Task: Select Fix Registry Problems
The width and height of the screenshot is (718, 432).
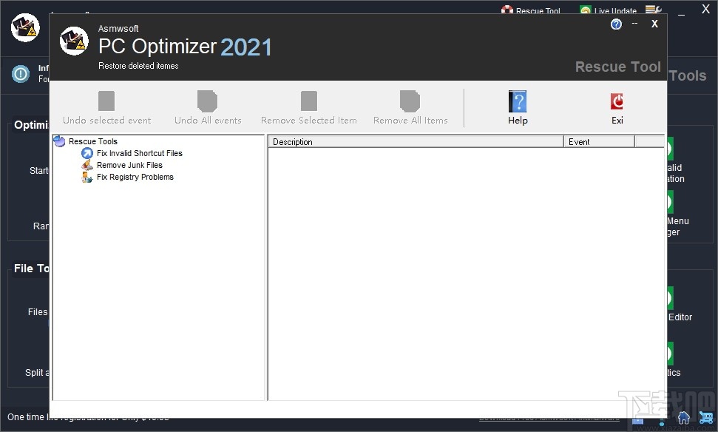Action: coord(135,177)
